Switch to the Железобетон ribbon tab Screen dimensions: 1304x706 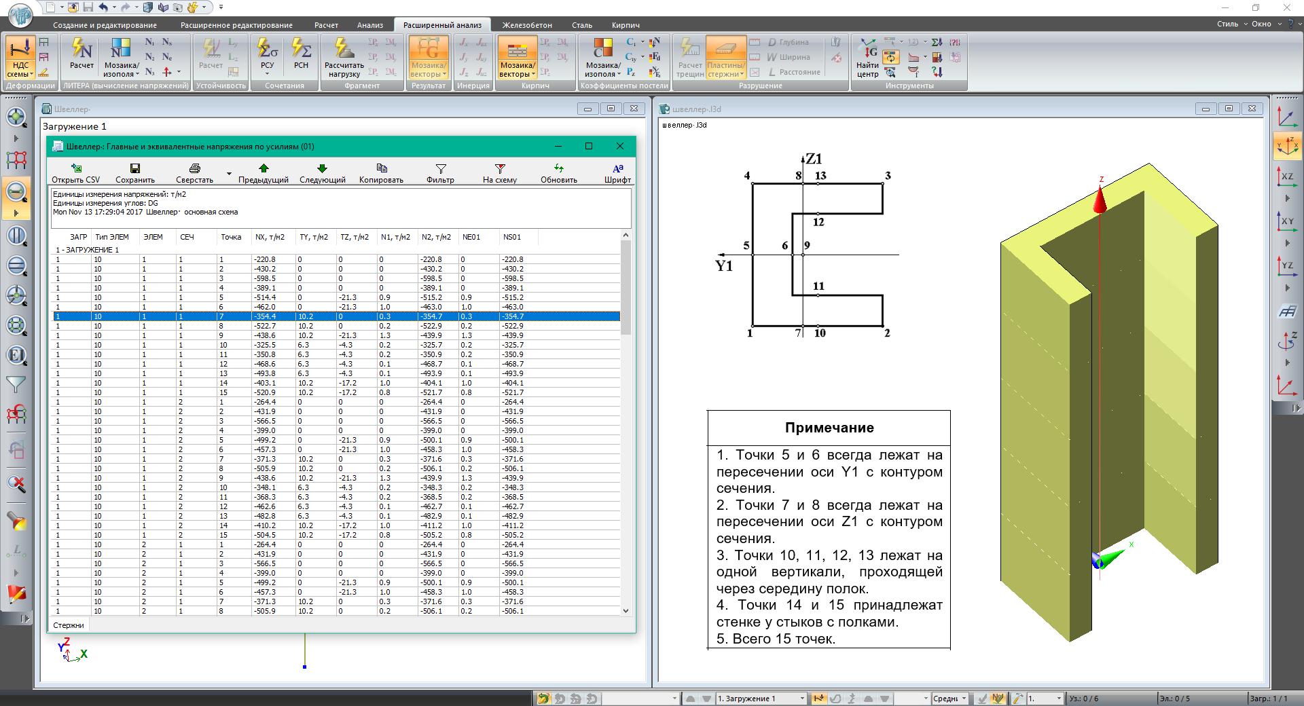[527, 25]
